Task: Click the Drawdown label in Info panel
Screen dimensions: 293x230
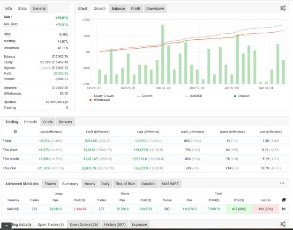Action: (12, 48)
